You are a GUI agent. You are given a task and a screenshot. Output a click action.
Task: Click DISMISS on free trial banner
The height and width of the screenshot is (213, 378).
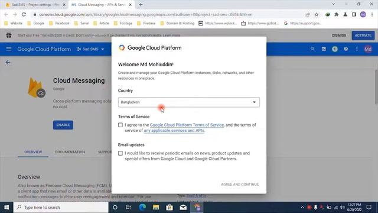tap(339, 35)
